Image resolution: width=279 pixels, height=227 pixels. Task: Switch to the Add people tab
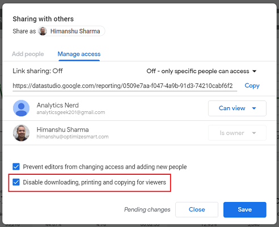(x=28, y=54)
